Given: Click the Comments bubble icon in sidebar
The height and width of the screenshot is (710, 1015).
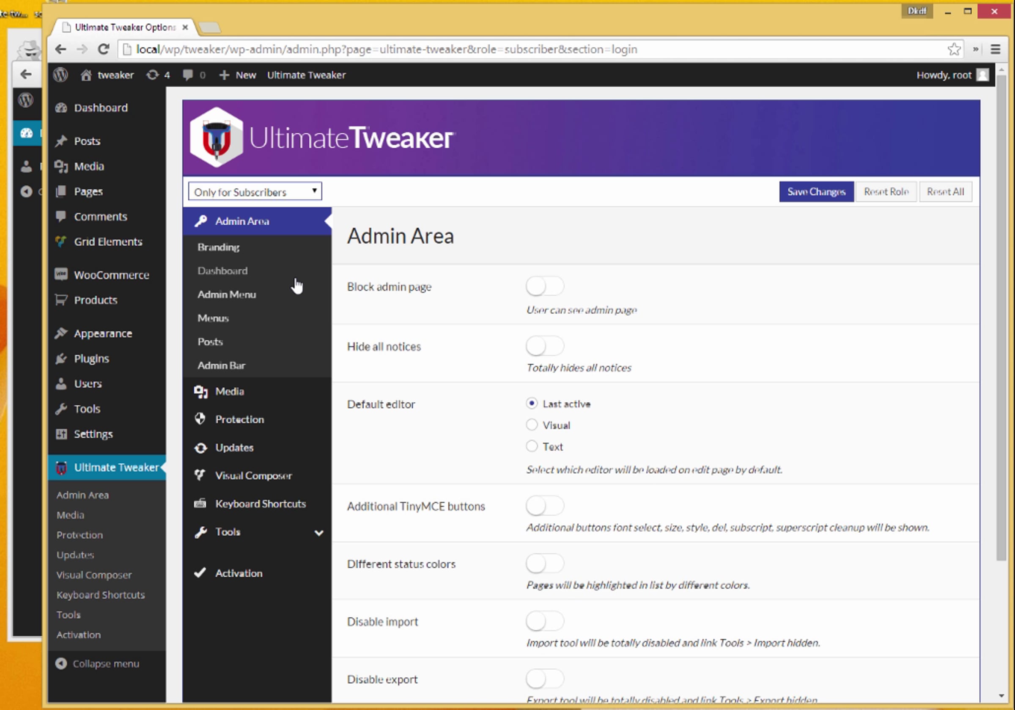Looking at the screenshot, I should tap(61, 216).
